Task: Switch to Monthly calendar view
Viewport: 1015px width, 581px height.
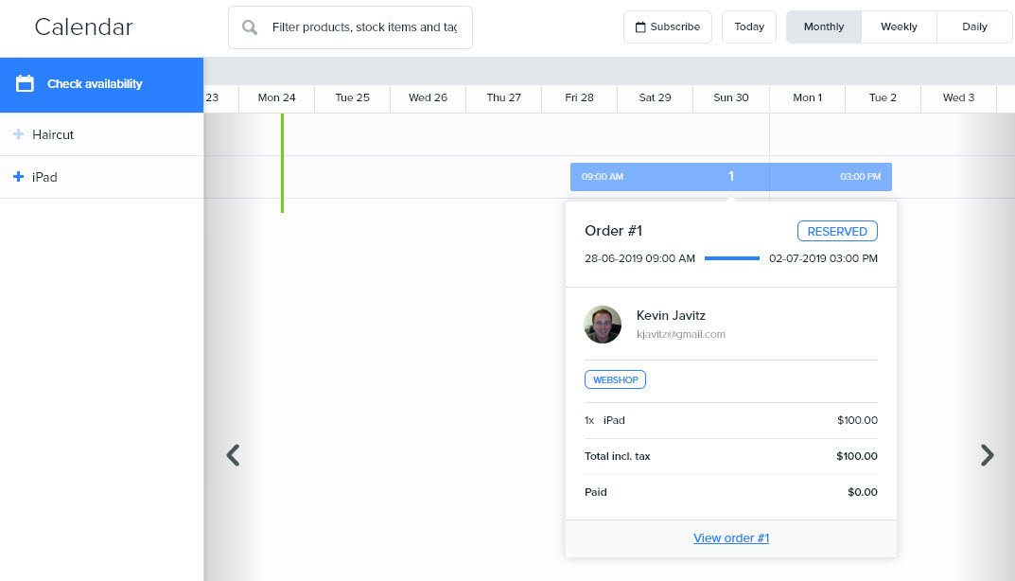Action: (823, 27)
